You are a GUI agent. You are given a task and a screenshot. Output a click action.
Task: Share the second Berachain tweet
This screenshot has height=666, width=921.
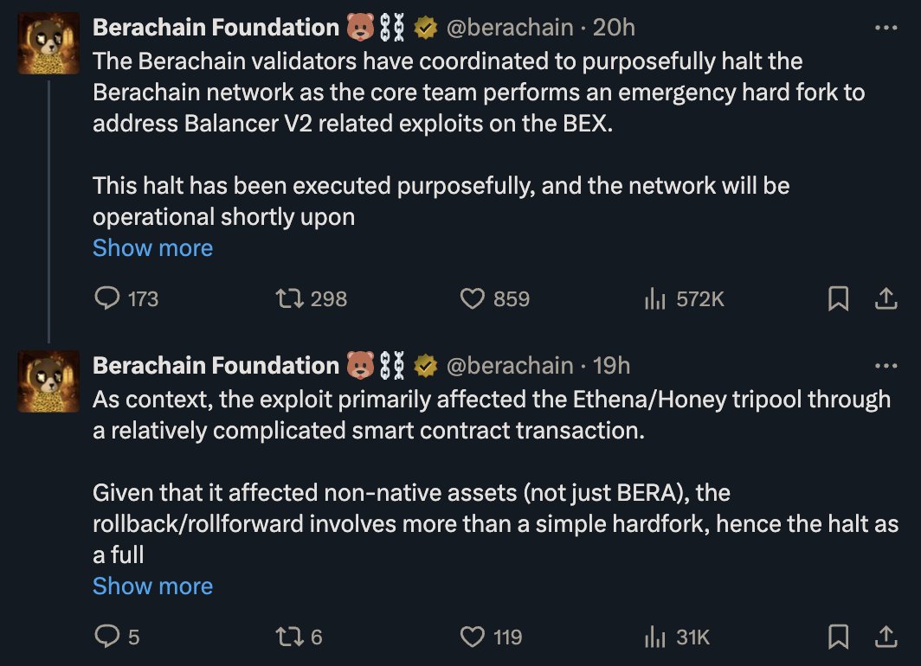click(885, 637)
